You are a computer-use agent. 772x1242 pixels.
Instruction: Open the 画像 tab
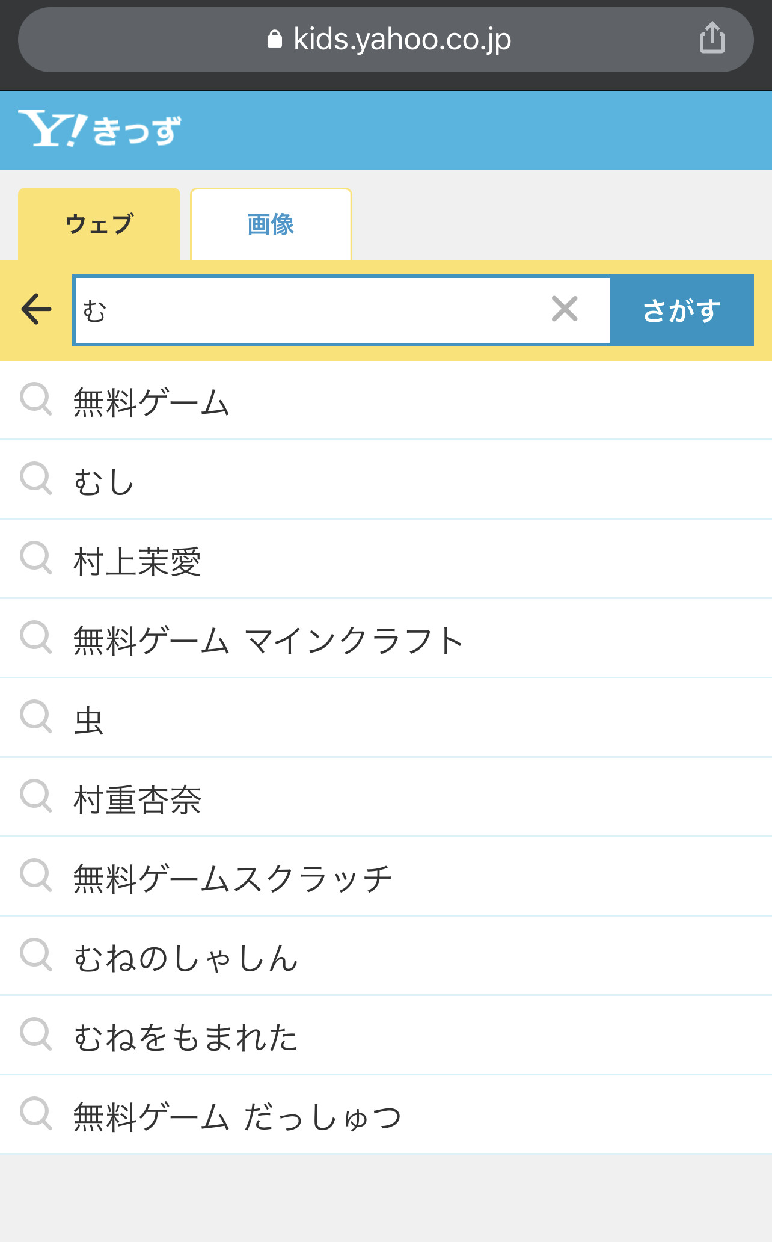point(271,224)
